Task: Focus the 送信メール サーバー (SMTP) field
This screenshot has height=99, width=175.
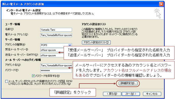Action: click(x=52, y=55)
